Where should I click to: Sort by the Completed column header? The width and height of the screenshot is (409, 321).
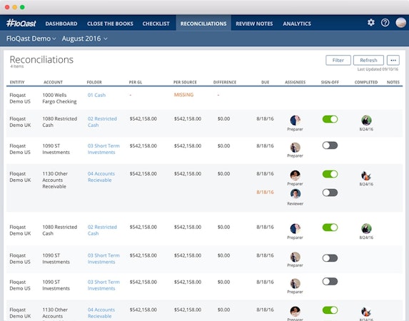366,82
